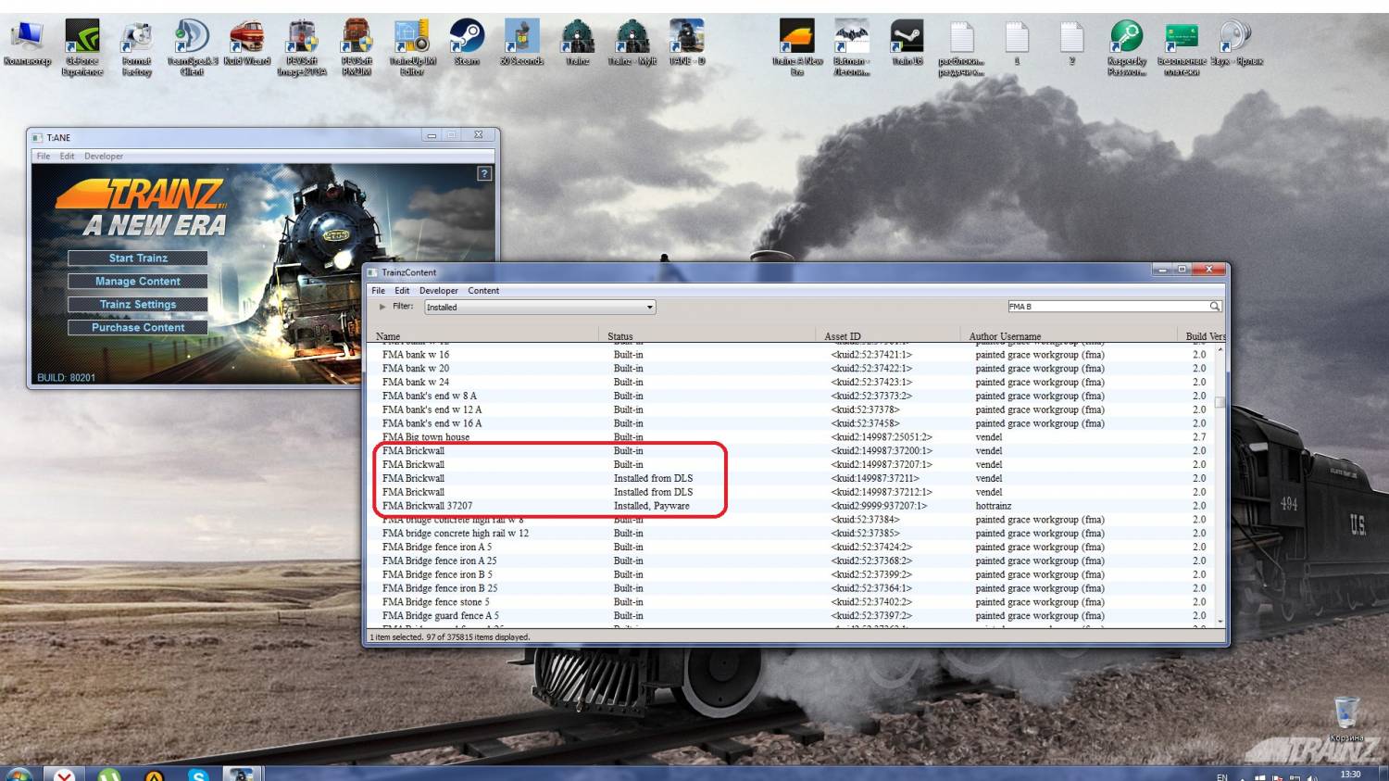Open Developer menu in TrainzContent window
The height and width of the screenshot is (781, 1389).
coord(439,291)
